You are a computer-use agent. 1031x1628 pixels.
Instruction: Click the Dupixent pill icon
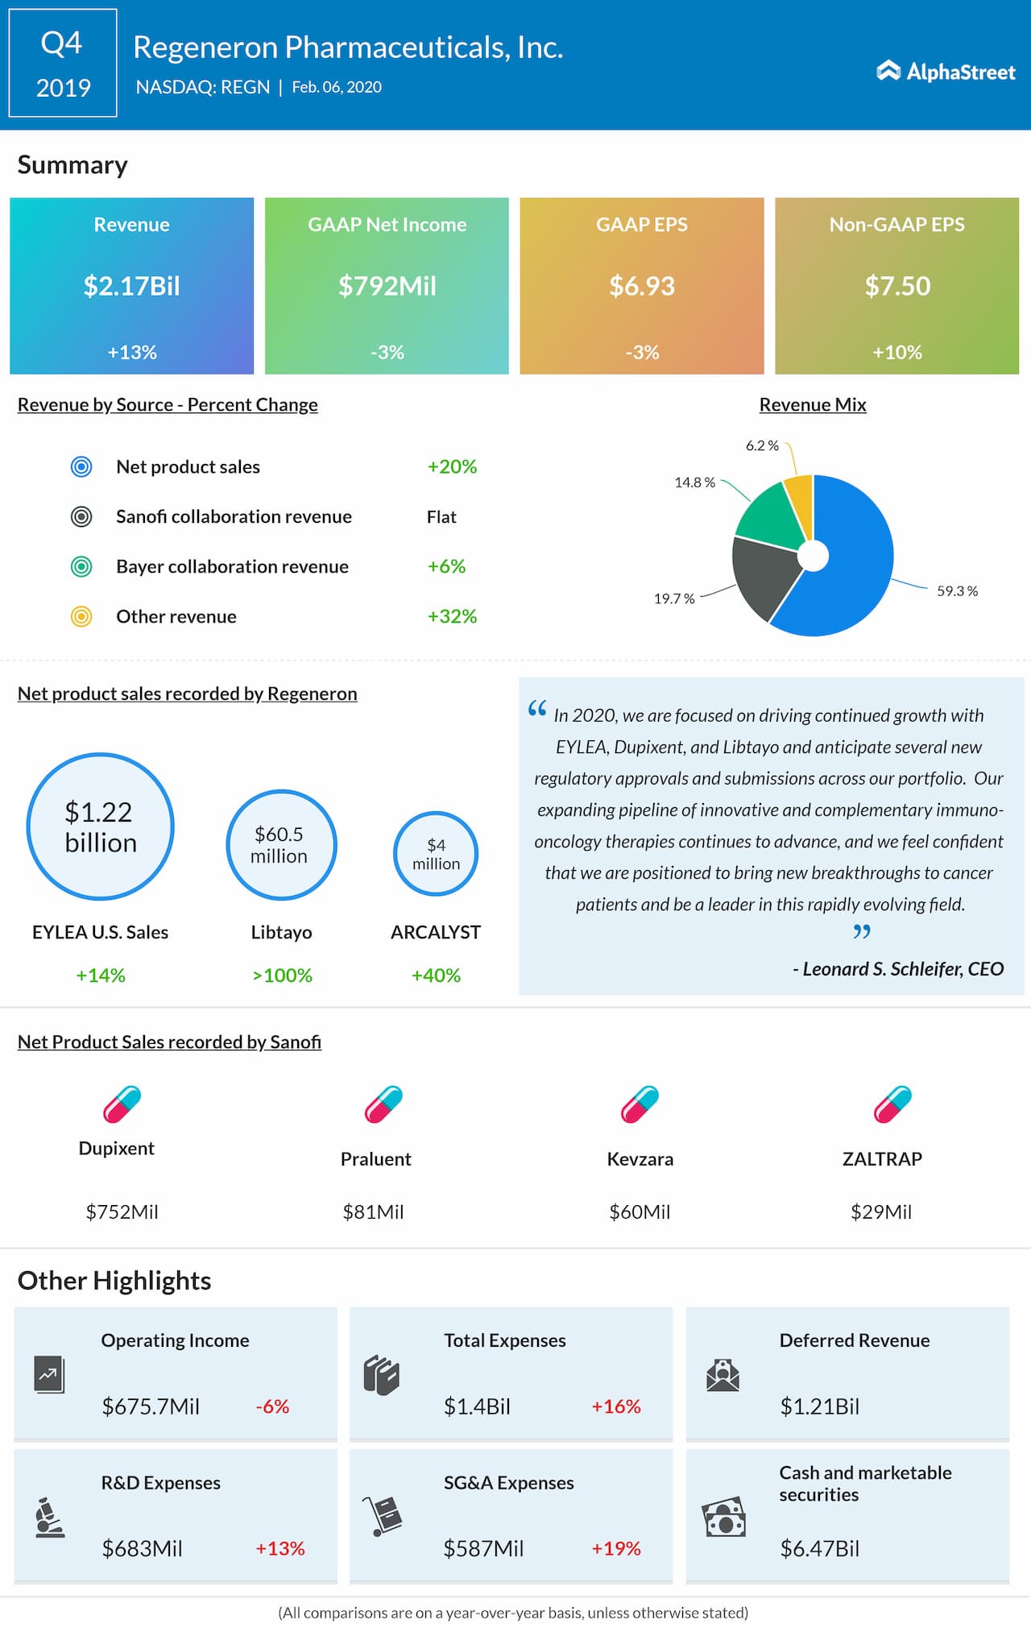click(x=122, y=1104)
